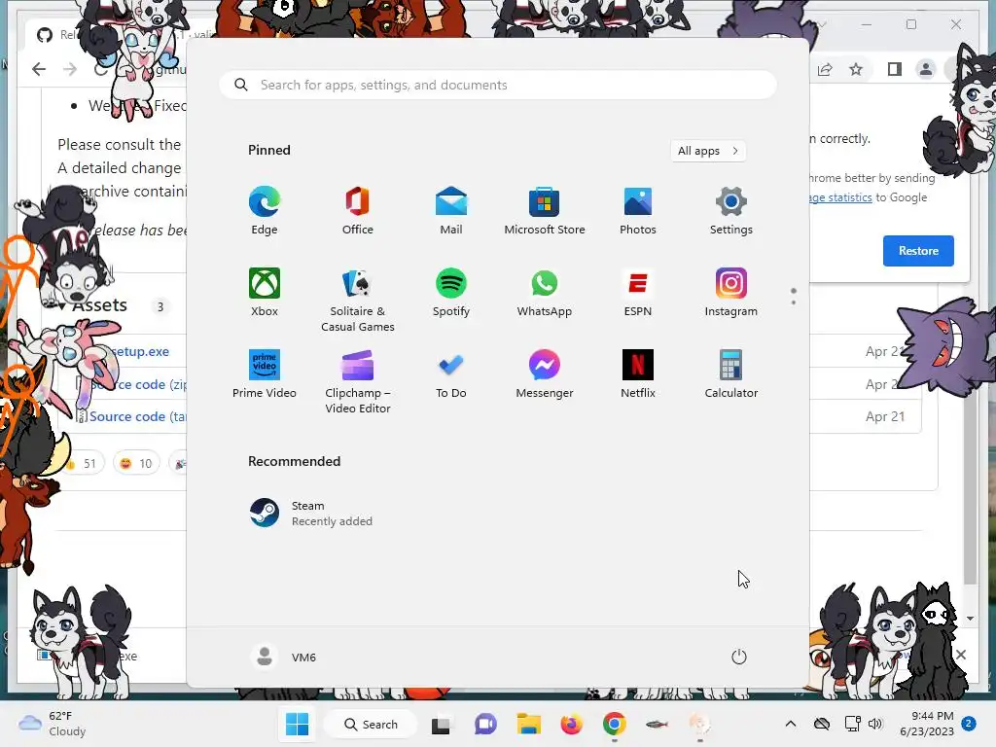The width and height of the screenshot is (996, 747).
Task: Show hidden system tray icons
Action: (x=790, y=724)
